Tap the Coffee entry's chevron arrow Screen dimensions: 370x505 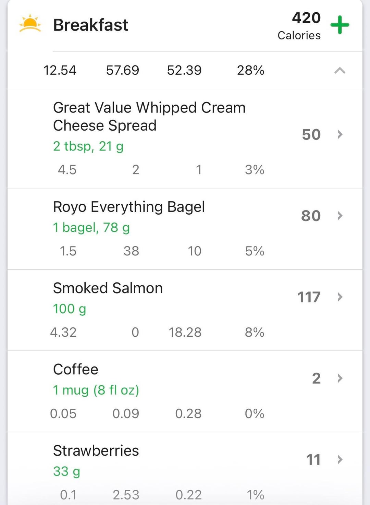[x=340, y=378]
